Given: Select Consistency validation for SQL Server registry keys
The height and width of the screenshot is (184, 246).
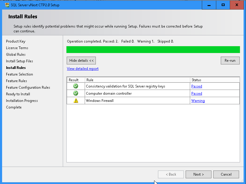Looking at the screenshot, I should 126,86.
